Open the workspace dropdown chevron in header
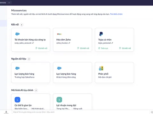 (9, 3)
